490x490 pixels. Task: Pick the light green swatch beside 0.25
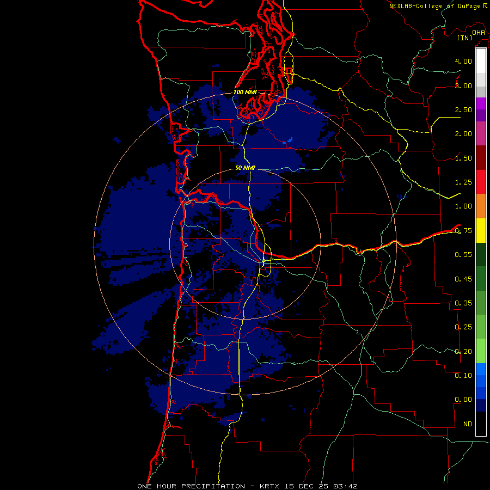tap(481, 327)
